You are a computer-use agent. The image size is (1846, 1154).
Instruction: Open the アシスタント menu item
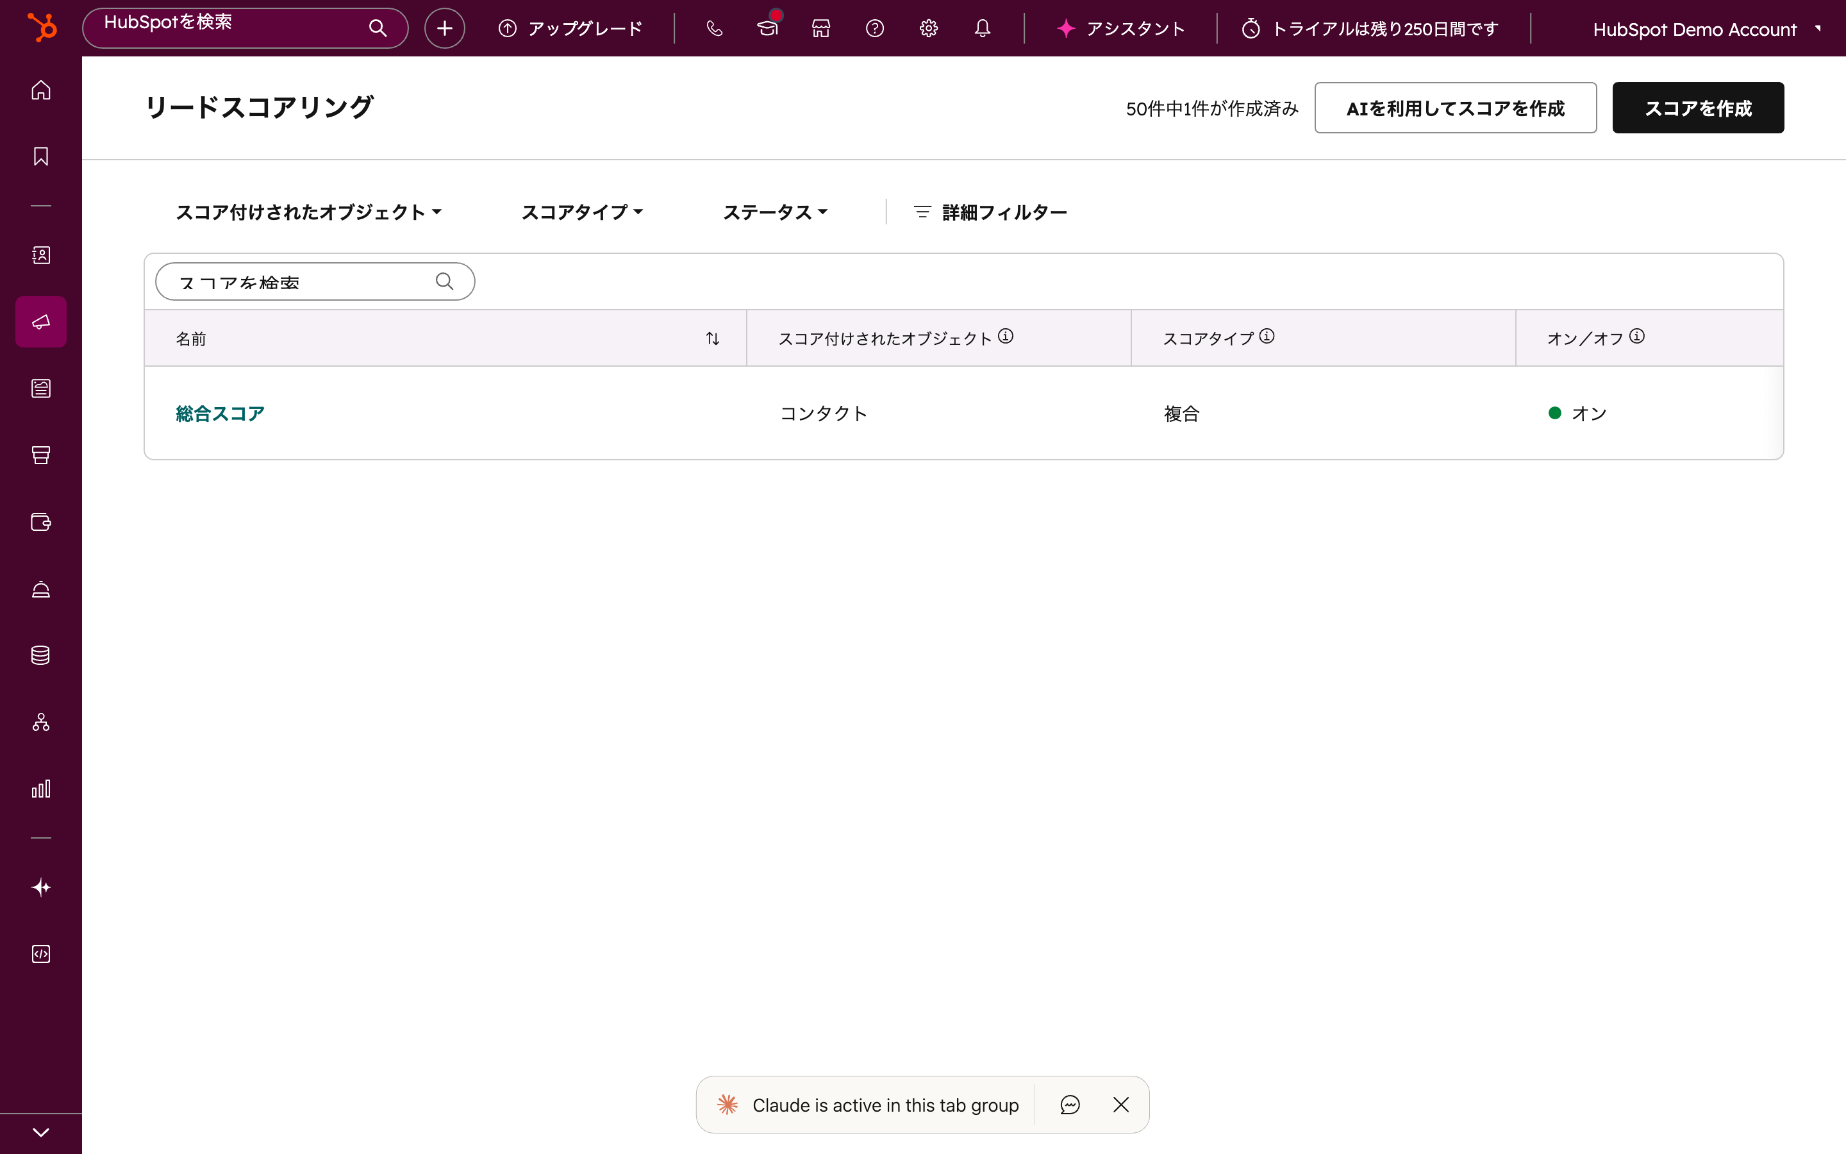1120,28
